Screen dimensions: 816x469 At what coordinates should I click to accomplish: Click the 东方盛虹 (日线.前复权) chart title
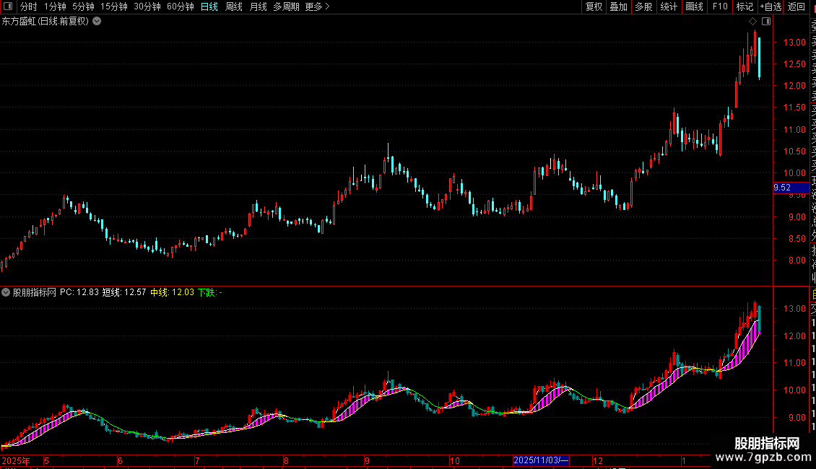point(45,22)
